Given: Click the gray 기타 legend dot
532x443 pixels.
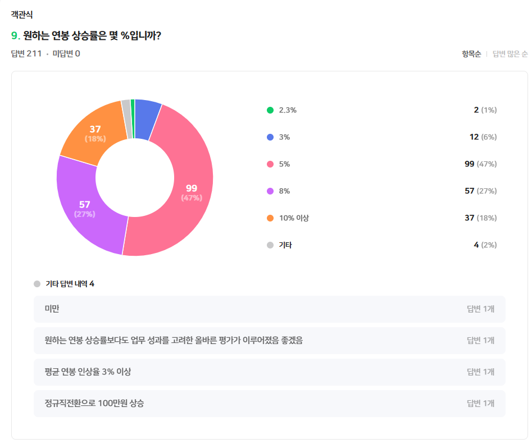Looking at the screenshot, I should pos(270,245).
